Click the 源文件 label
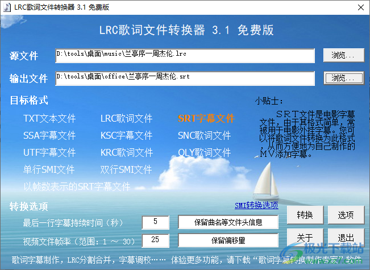Screen dimensions: 370x270 [x=24, y=56]
